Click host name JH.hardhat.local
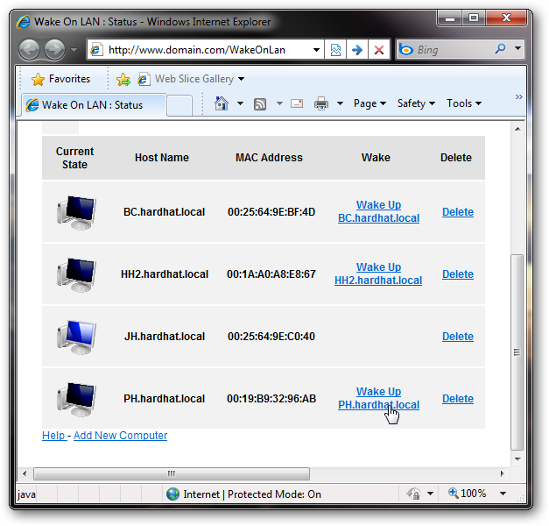Image resolution: width=549 pixels, height=526 pixels. click(165, 337)
